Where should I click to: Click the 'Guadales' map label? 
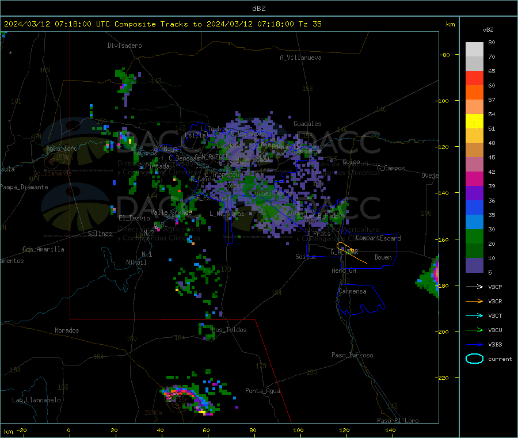point(307,124)
